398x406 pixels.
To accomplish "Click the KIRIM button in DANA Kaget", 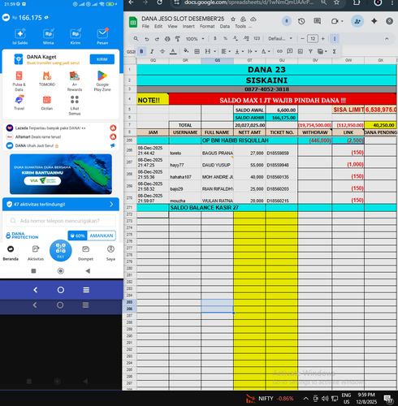I will (x=102, y=59).
